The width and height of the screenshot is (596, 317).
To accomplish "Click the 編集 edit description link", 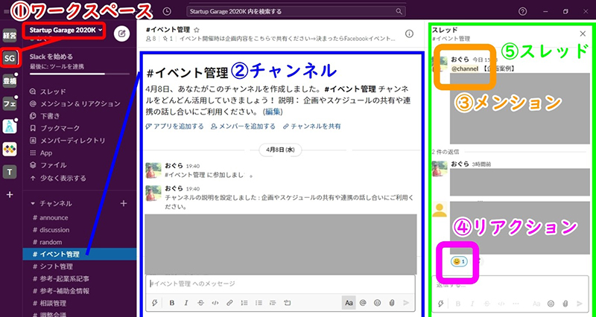I will coord(273,112).
